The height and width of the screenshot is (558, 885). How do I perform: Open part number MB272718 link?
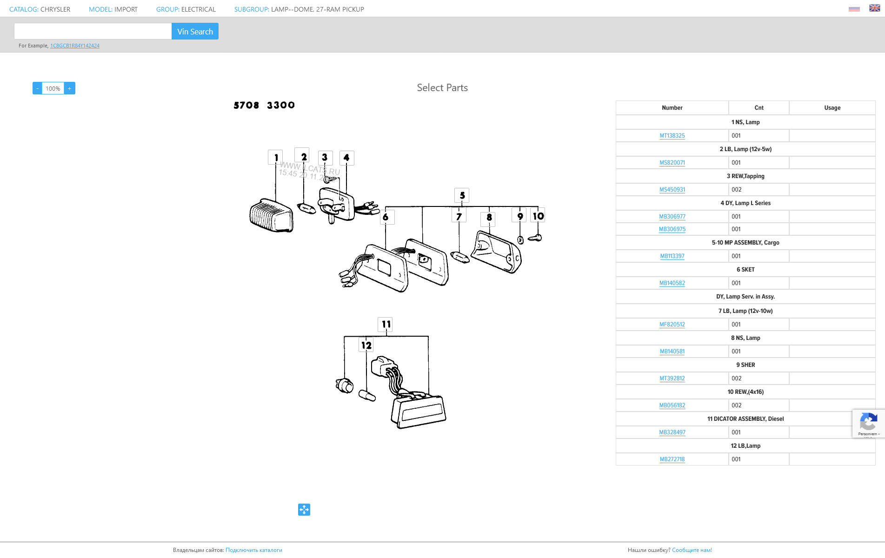click(672, 459)
